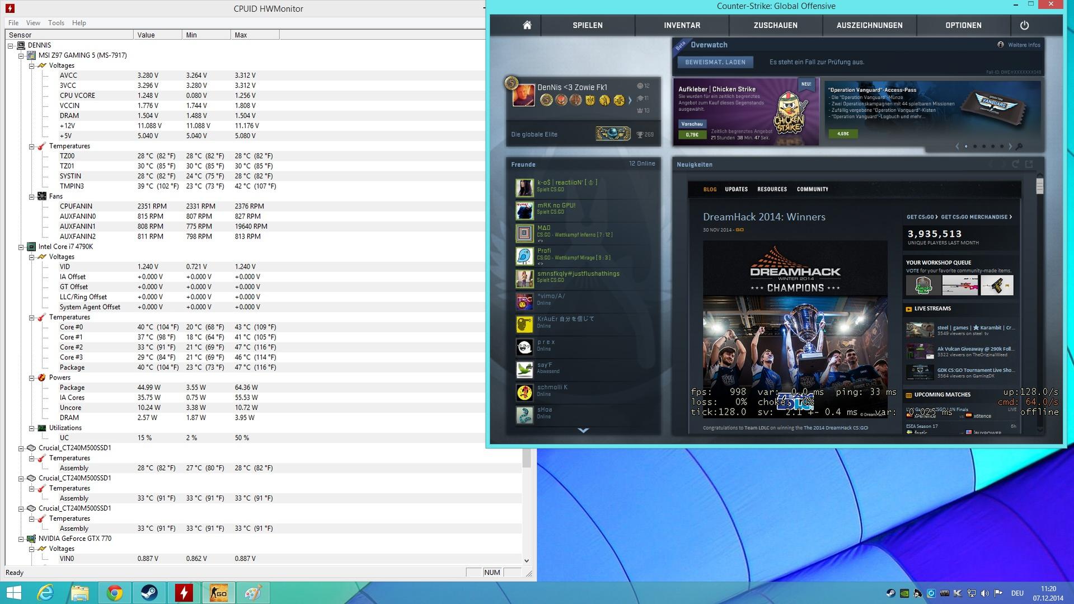This screenshot has width=1074, height=604.
Task: Open the Steam taskbar icon
Action: click(x=149, y=593)
